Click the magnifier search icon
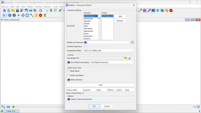 click(x=35, y=10)
